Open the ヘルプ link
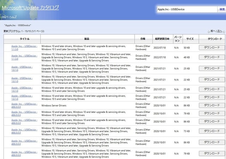Viewport: 226px width, 159px height. point(13,17)
